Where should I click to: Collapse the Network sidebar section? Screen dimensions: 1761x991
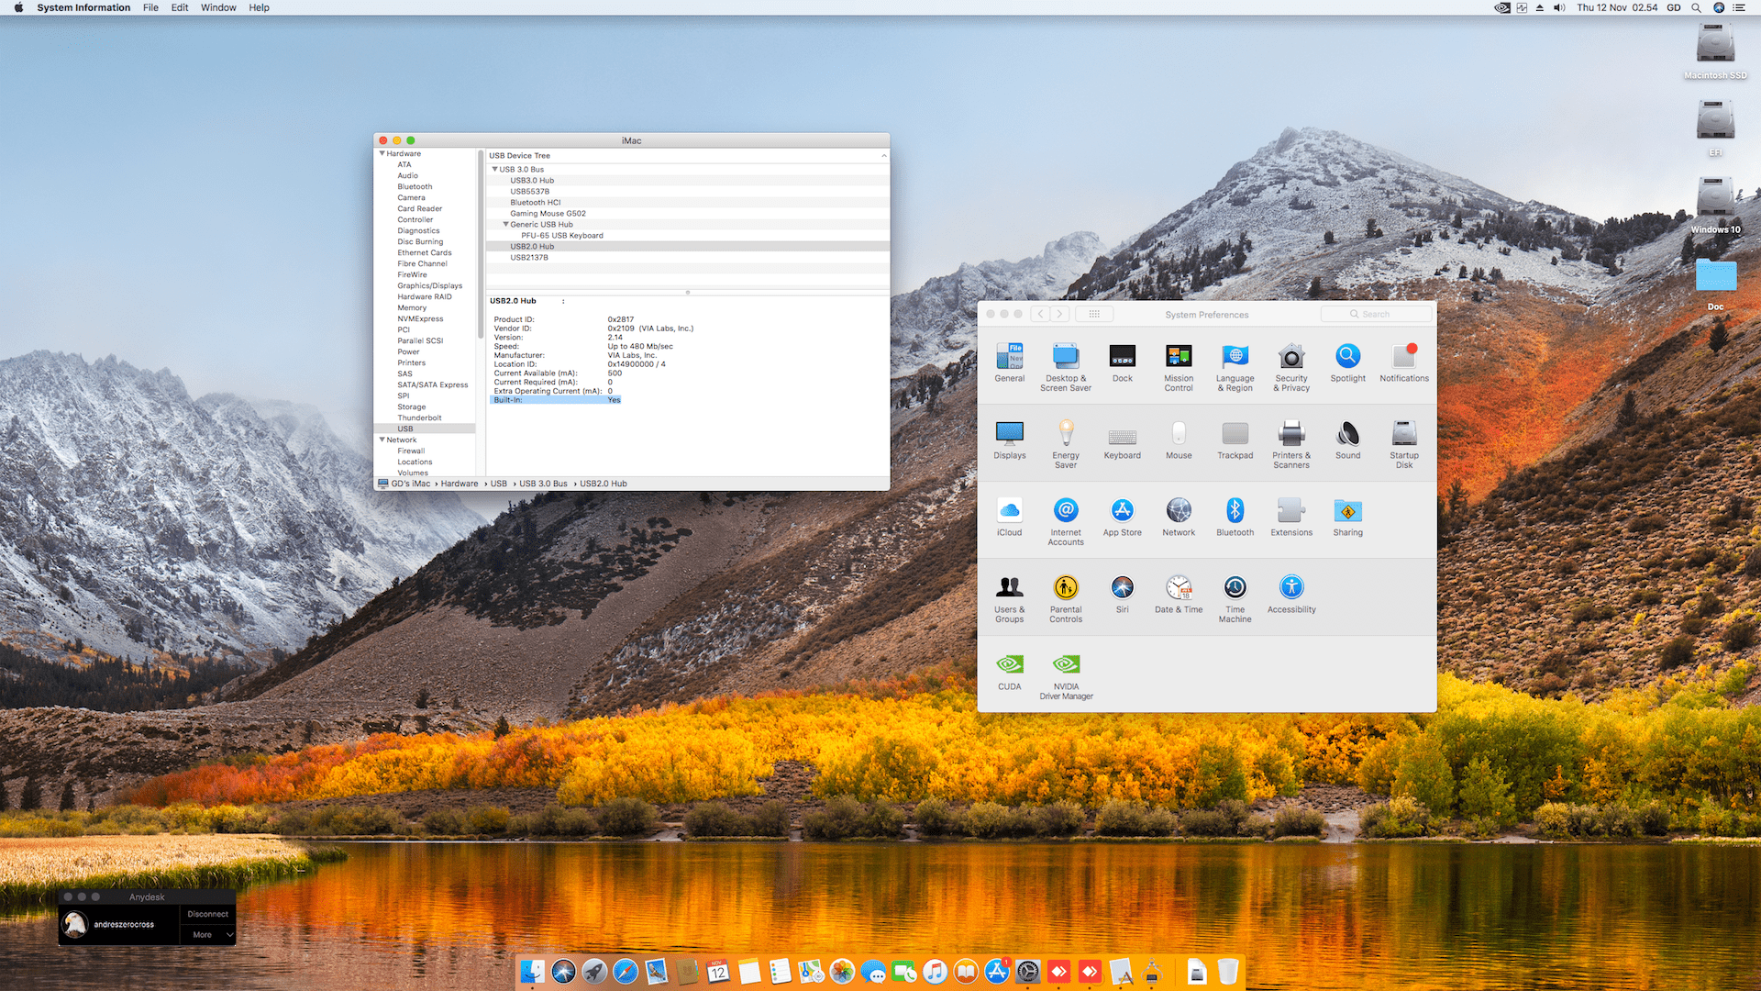coord(382,440)
